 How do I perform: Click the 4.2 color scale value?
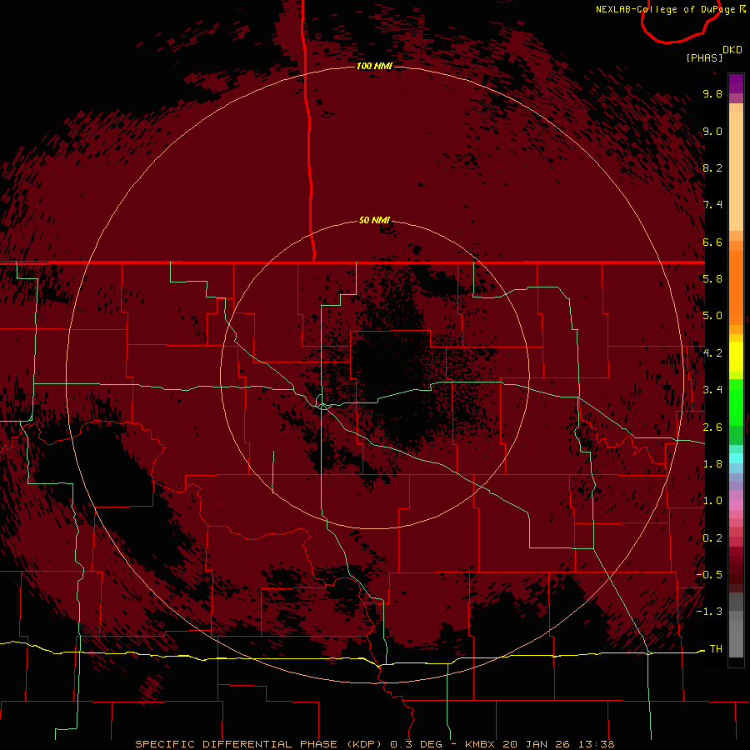tap(712, 353)
